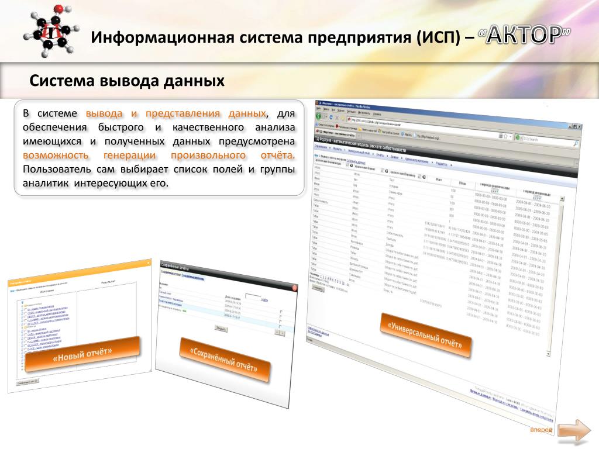Click scrollbar up arrow in universal report table
This screenshot has width=599, height=449.
562,199
